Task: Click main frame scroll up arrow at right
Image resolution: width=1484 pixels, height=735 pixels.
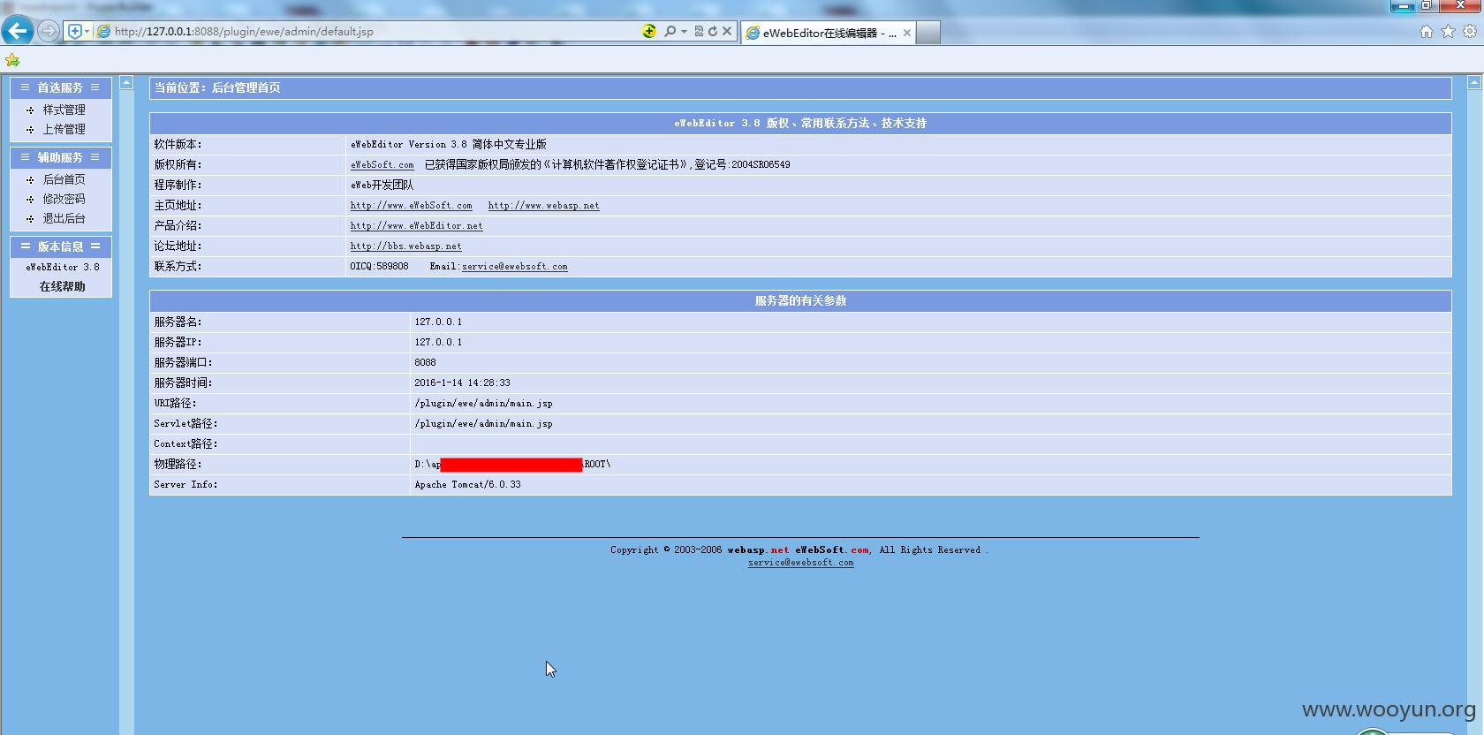Action: 1474,82
